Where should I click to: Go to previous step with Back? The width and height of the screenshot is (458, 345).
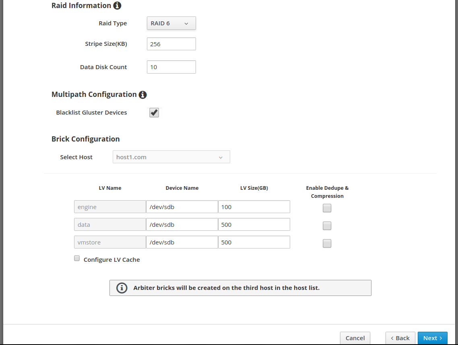point(400,338)
